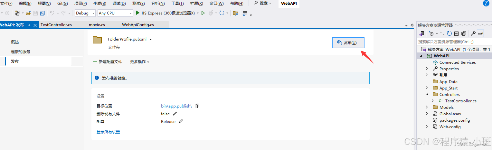Expand the 引用 references node

pos(427,75)
